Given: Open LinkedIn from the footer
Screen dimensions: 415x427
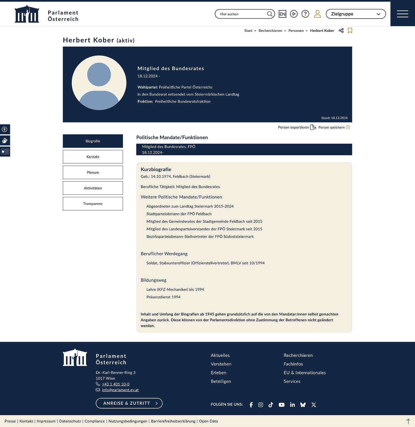Looking at the screenshot, I should (292, 405).
